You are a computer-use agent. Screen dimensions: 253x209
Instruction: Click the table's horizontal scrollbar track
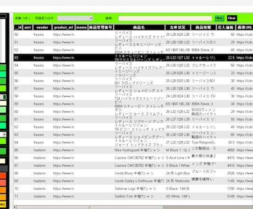pyautogui.click(x=207, y=207)
